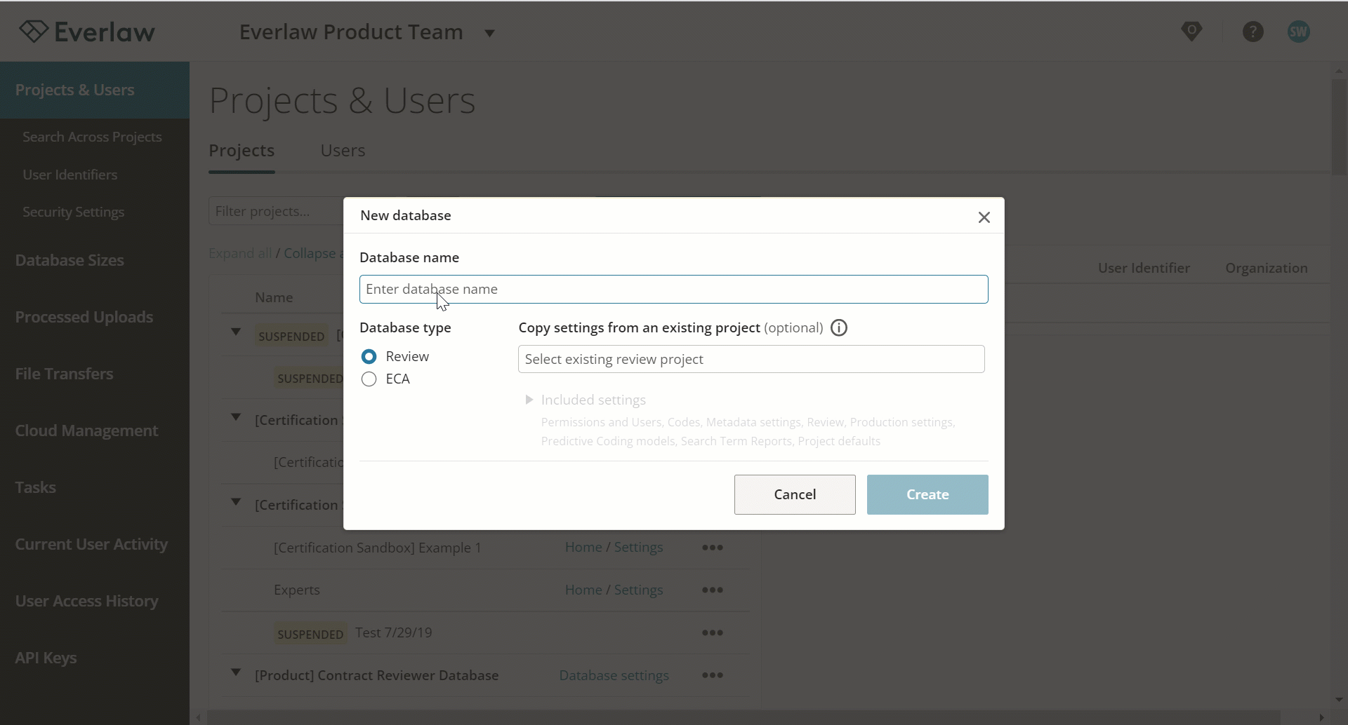Click the Name column header

click(x=274, y=297)
